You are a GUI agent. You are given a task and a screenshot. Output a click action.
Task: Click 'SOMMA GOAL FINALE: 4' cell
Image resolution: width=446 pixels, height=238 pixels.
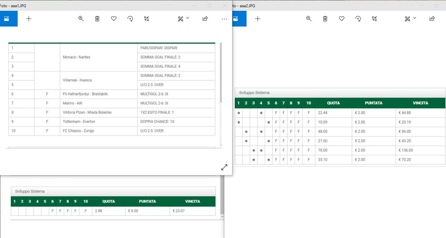(176, 66)
